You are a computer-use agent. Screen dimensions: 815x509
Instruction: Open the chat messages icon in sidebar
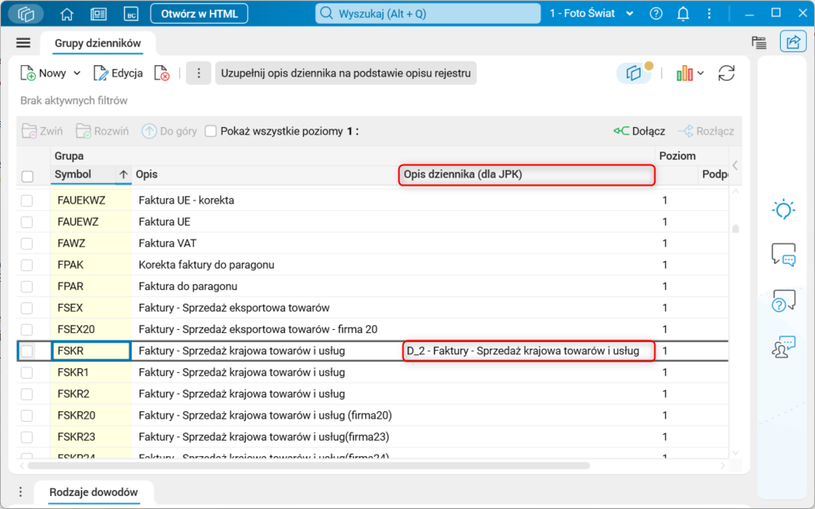pos(784,254)
